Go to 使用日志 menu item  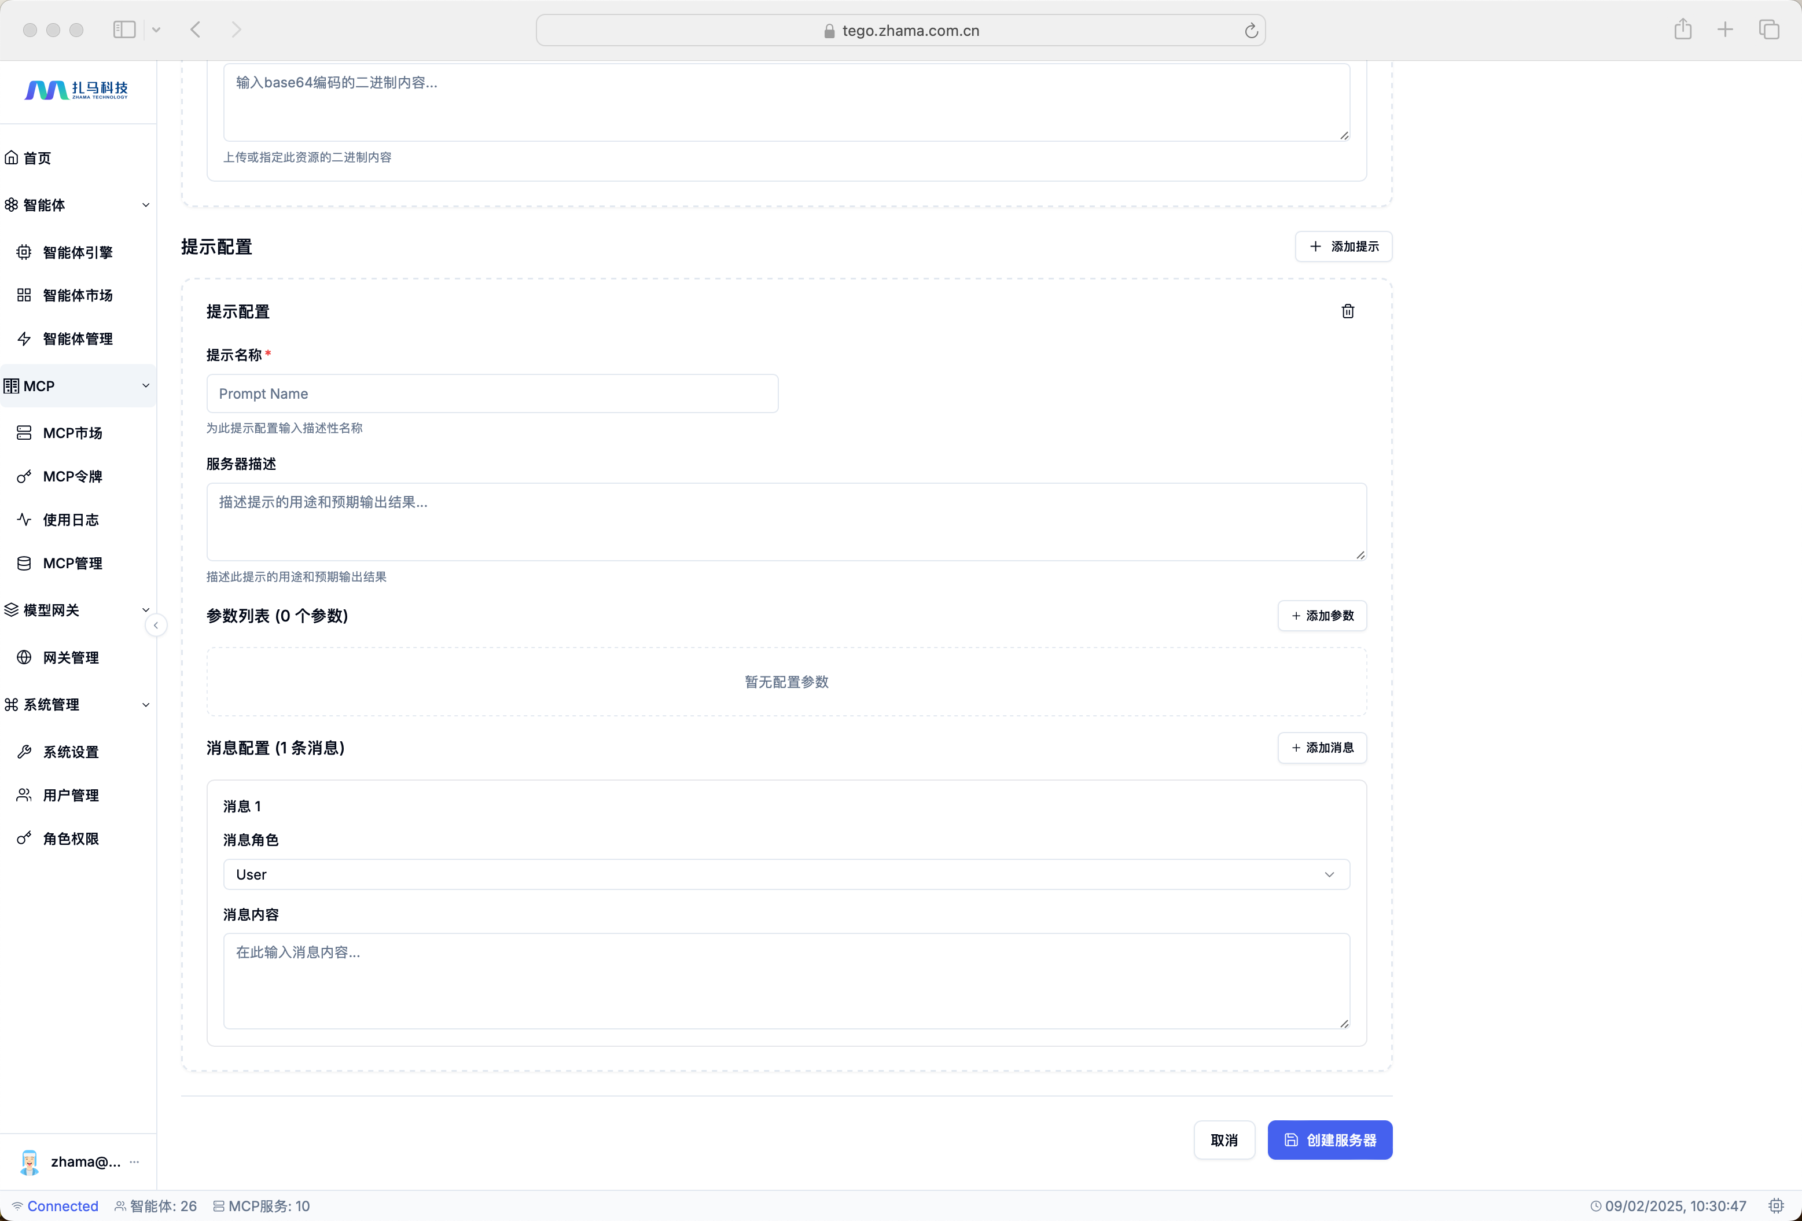[x=71, y=520]
